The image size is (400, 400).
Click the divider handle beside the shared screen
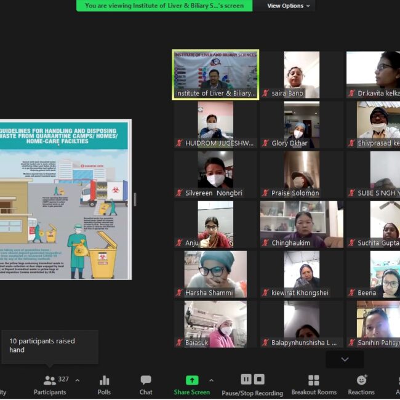pyautogui.click(x=135, y=199)
